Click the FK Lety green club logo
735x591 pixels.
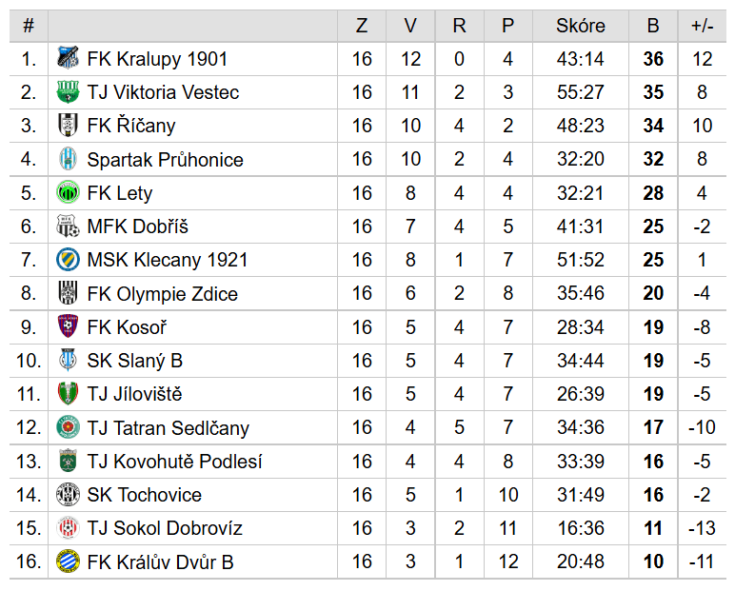pyautogui.click(x=67, y=193)
